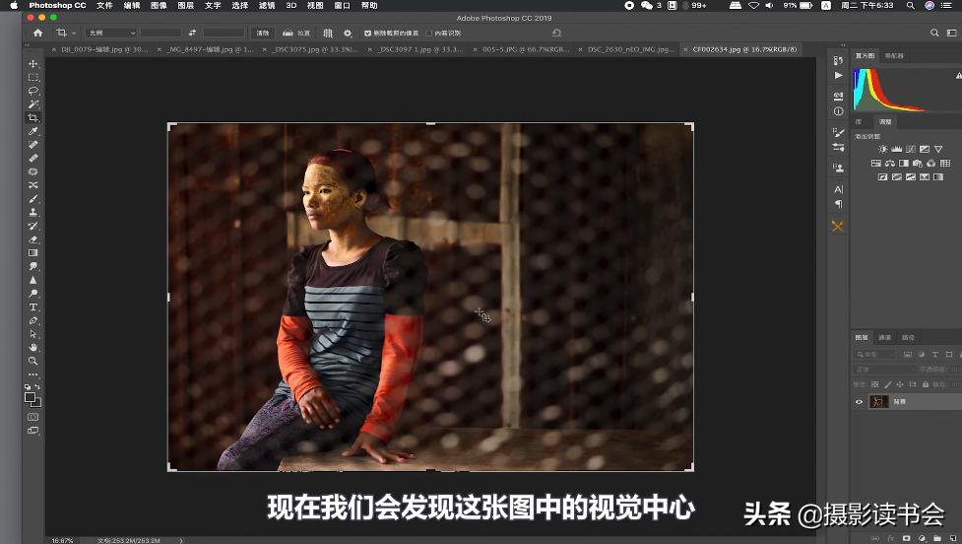
Task: Open the crop overlay grid options
Action: pos(328,34)
